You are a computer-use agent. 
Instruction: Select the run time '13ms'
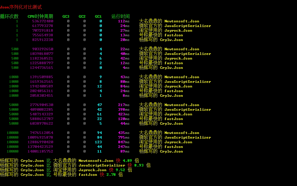point(125,35)
